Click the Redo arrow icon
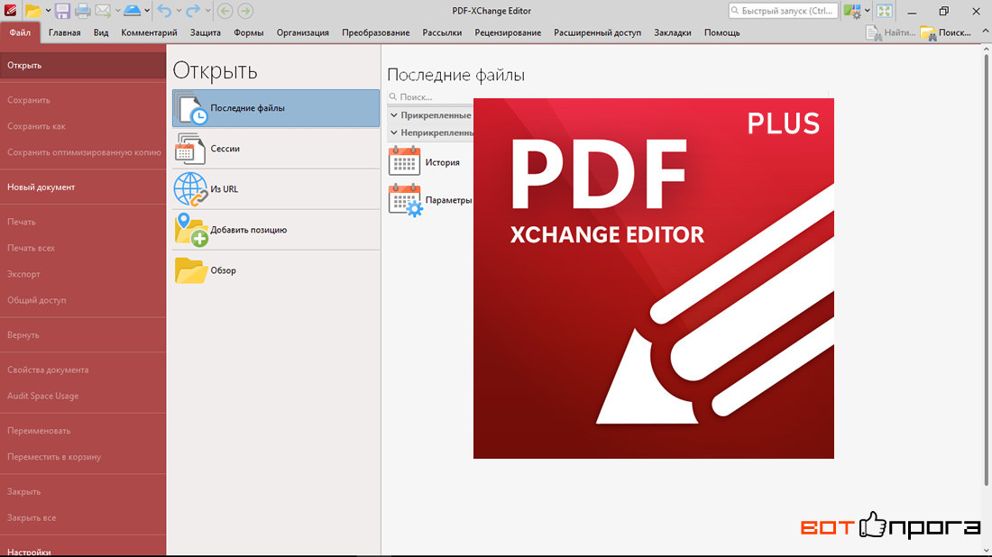 click(x=193, y=11)
